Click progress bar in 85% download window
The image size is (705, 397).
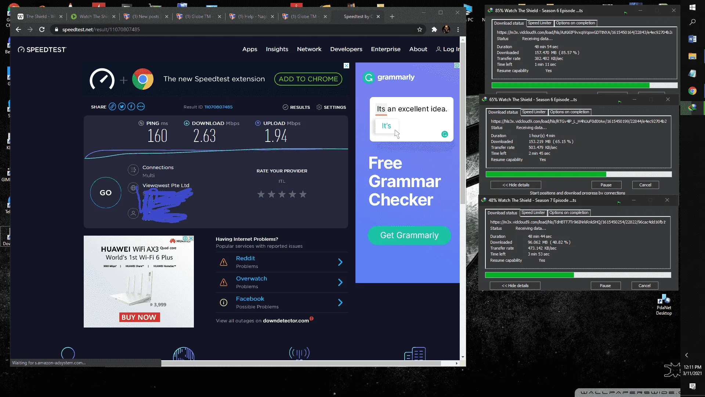pos(585,85)
